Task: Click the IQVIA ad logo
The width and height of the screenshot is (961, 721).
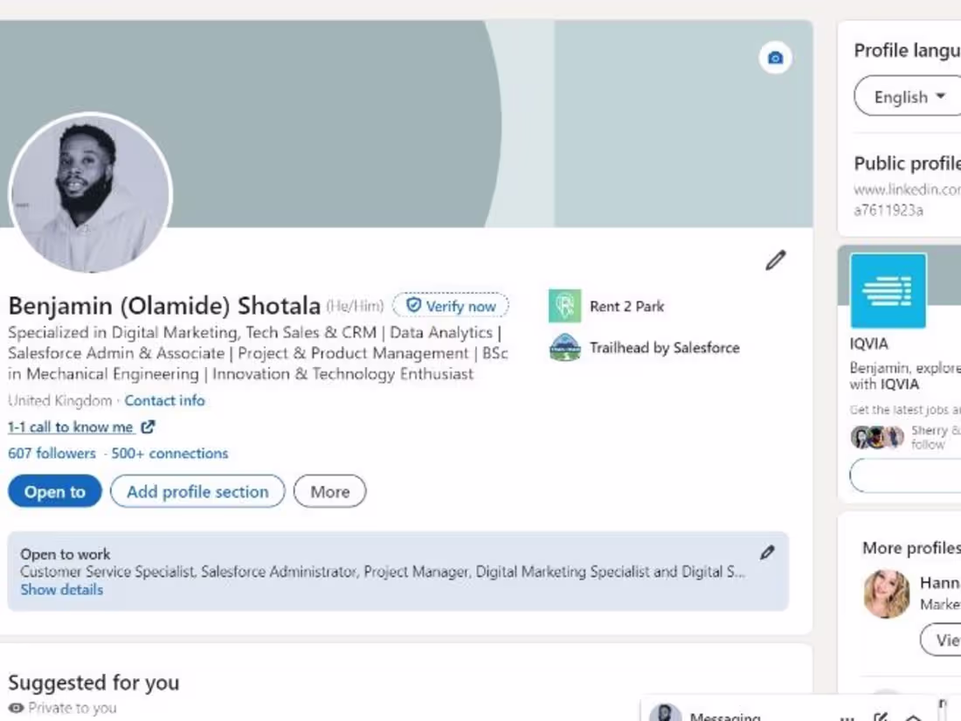Action: (888, 291)
